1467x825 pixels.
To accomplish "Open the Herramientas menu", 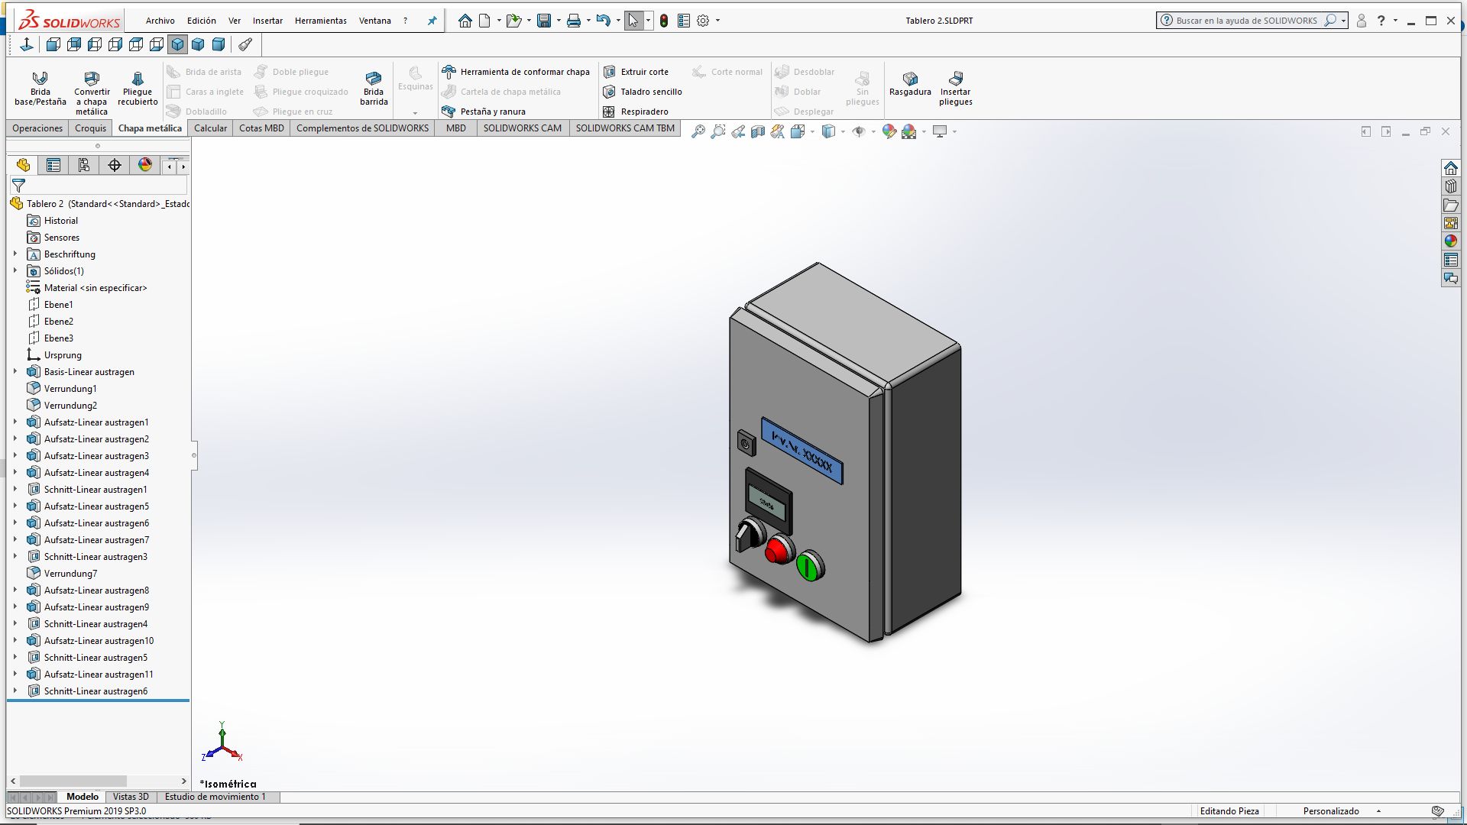I will click(x=320, y=21).
